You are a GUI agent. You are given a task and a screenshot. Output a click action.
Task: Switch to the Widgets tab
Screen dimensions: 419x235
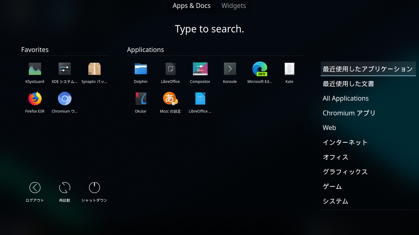(233, 6)
